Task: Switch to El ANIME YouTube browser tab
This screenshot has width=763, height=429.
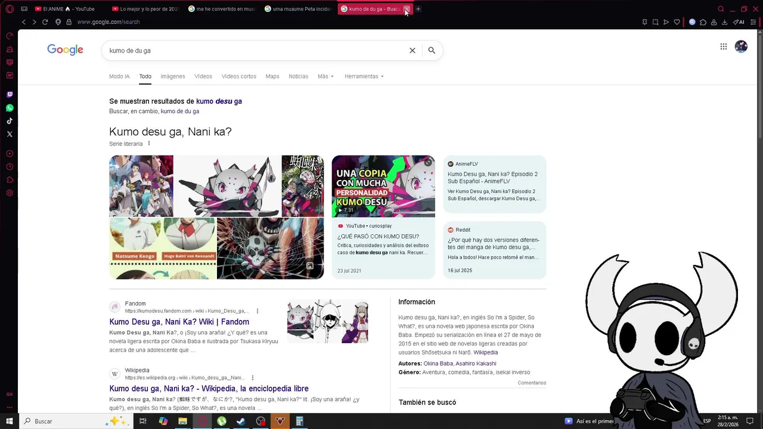Action: [69, 9]
